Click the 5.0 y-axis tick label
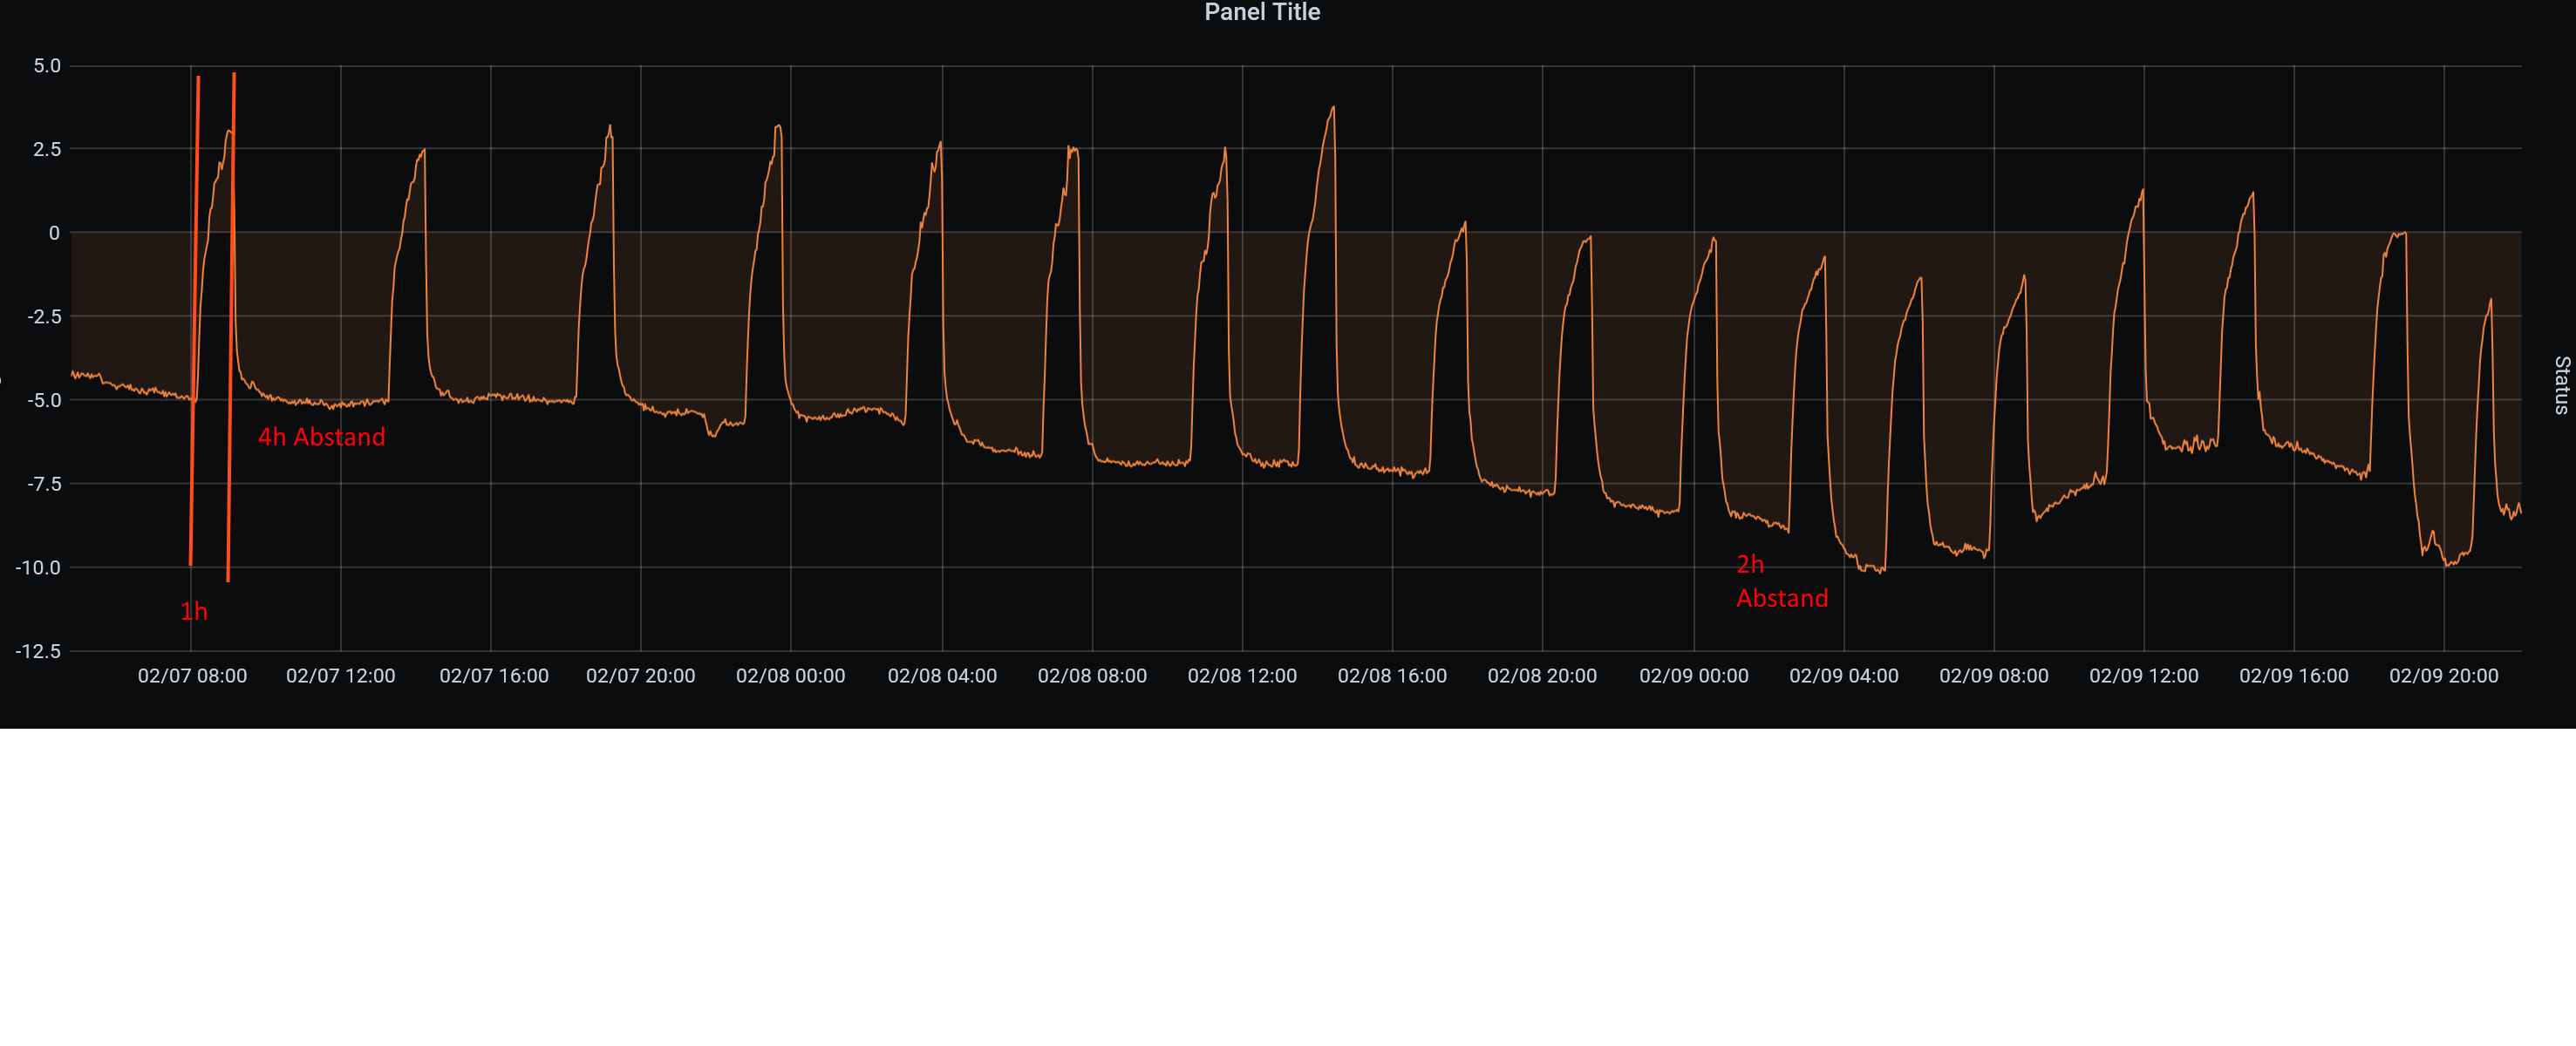The height and width of the screenshot is (1046, 2576). coord(47,66)
